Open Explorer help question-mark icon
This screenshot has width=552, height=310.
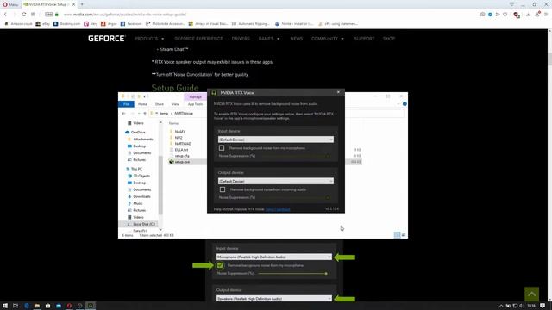point(405,104)
